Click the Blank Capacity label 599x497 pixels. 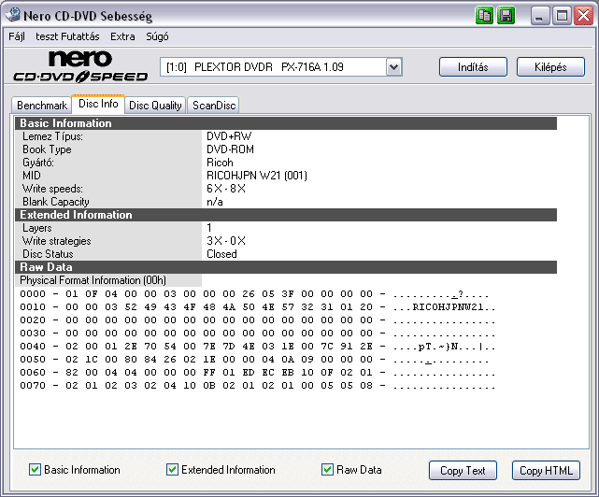pyautogui.click(x=56, y=202)
